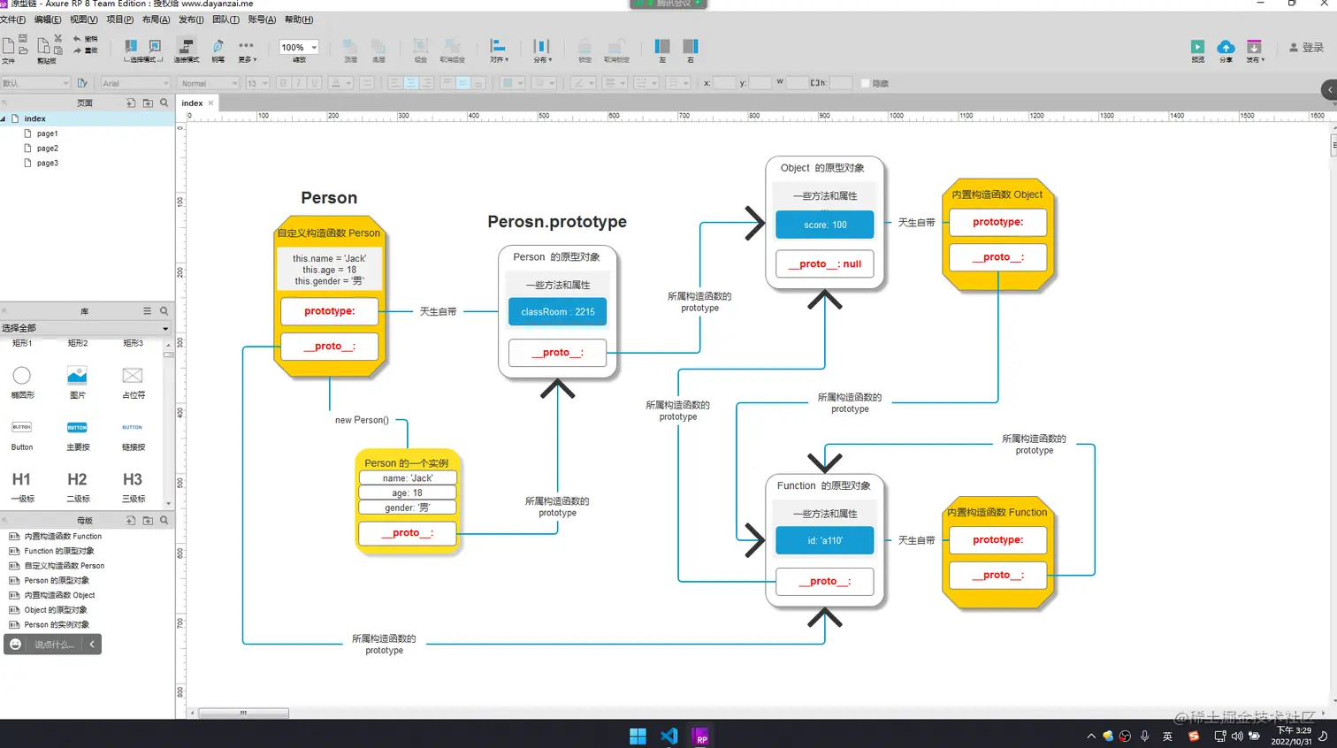This screenshot has width=1337, height=748.
Task: Open the Arrange menu
Action: click(x=157, y=19)
